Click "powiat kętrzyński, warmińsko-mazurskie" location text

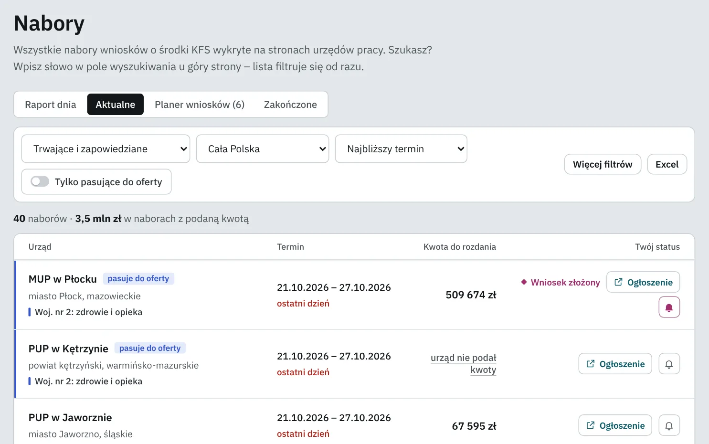(114, 366)
